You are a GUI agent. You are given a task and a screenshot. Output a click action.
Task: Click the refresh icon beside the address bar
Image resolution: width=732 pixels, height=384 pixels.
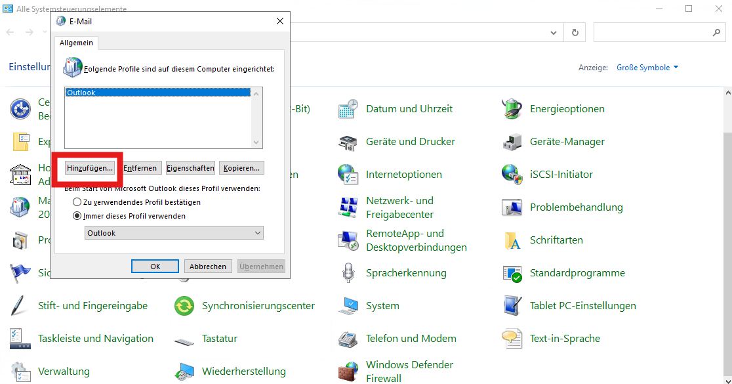pyautogui.click(x=575, y=33)
